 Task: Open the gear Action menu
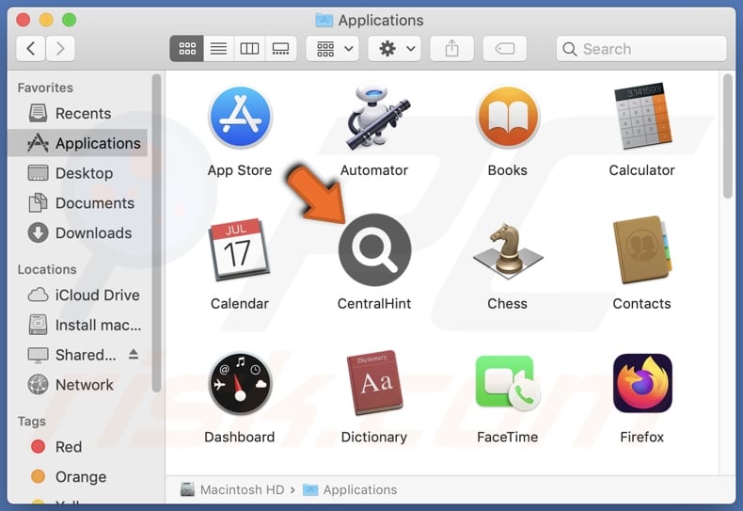pyautogui.click(x=395, y=48)
